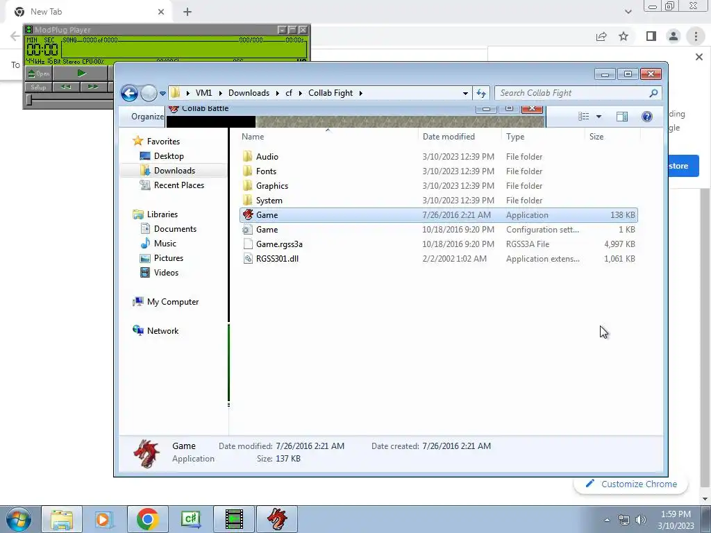Select the Game application file

(439, 215)
